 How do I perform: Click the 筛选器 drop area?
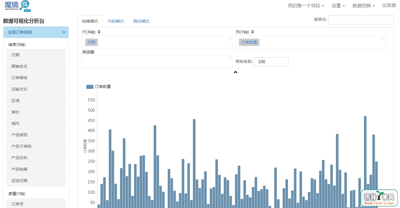pyautogui.click(x=157, y=62)
